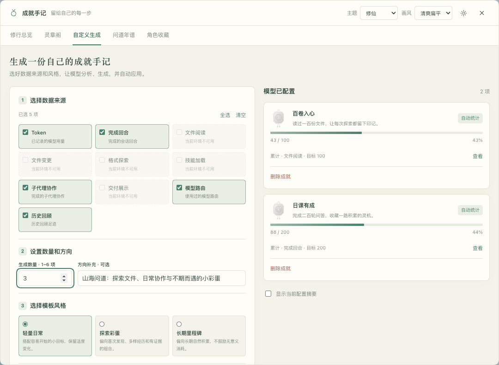Click the 成就手记 app logo icon

point(13,13)
